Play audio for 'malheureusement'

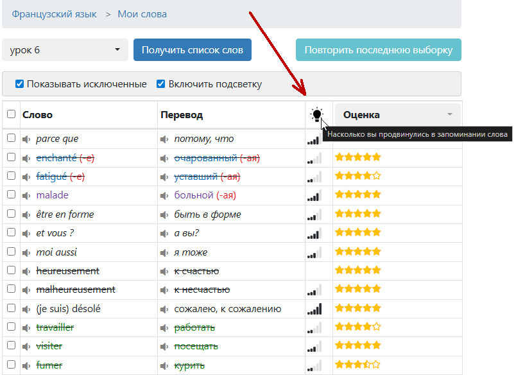pos(26,290)
